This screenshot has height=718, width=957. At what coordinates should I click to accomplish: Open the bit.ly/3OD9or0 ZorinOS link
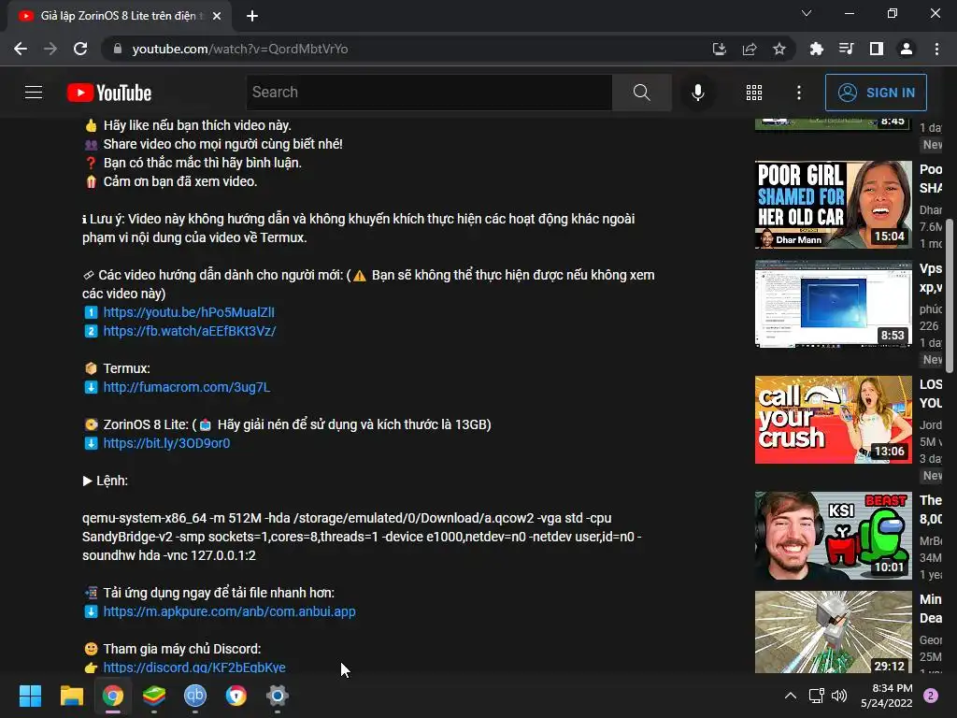(166, 443)
